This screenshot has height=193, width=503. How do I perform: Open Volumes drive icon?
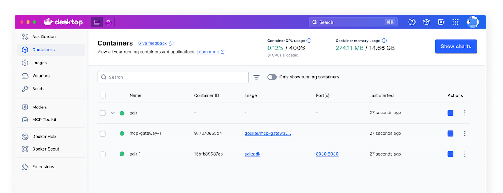(x=25, y=76)
